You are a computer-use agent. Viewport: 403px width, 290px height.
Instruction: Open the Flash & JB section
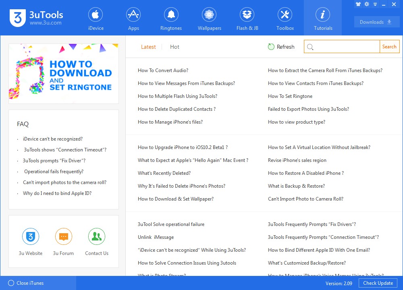(x=247, y=19)
